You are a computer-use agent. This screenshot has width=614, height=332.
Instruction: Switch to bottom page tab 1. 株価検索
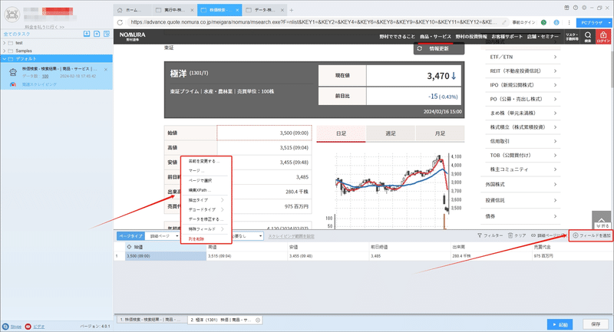tap(150, 320)
